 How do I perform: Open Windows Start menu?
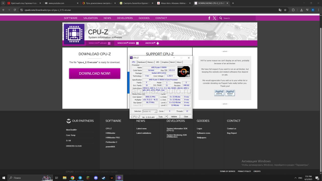pyautogui.click(x=4, y=178)
